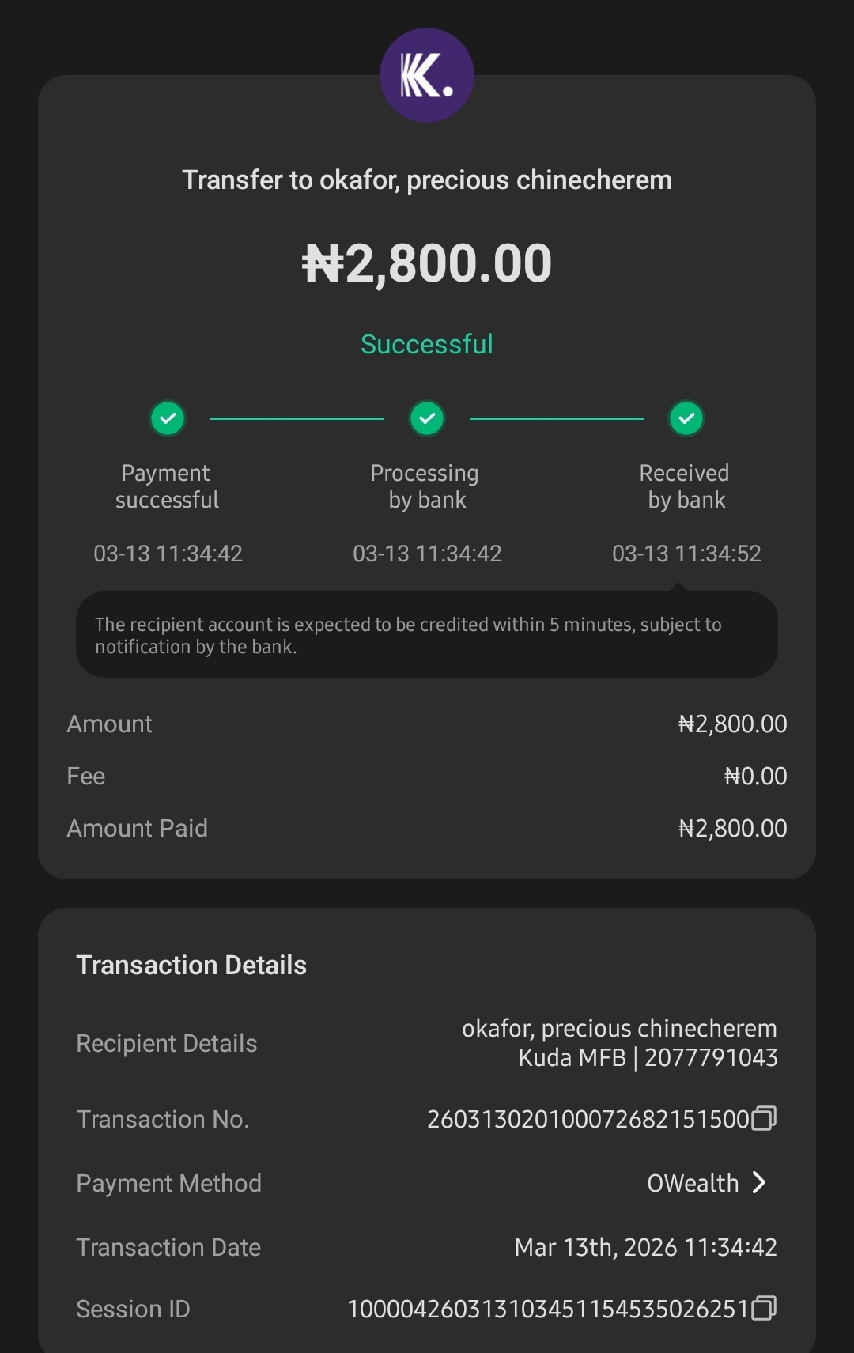Tap the recipient credit notice tooltip
The height and width of the screenshot is (1353, 854).
[427, 635]
